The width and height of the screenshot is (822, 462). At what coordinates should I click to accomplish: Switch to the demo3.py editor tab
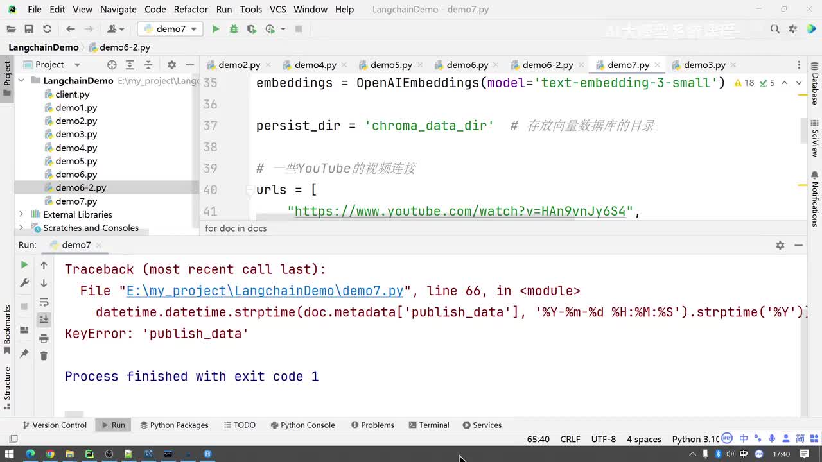[x=704, y=65]
